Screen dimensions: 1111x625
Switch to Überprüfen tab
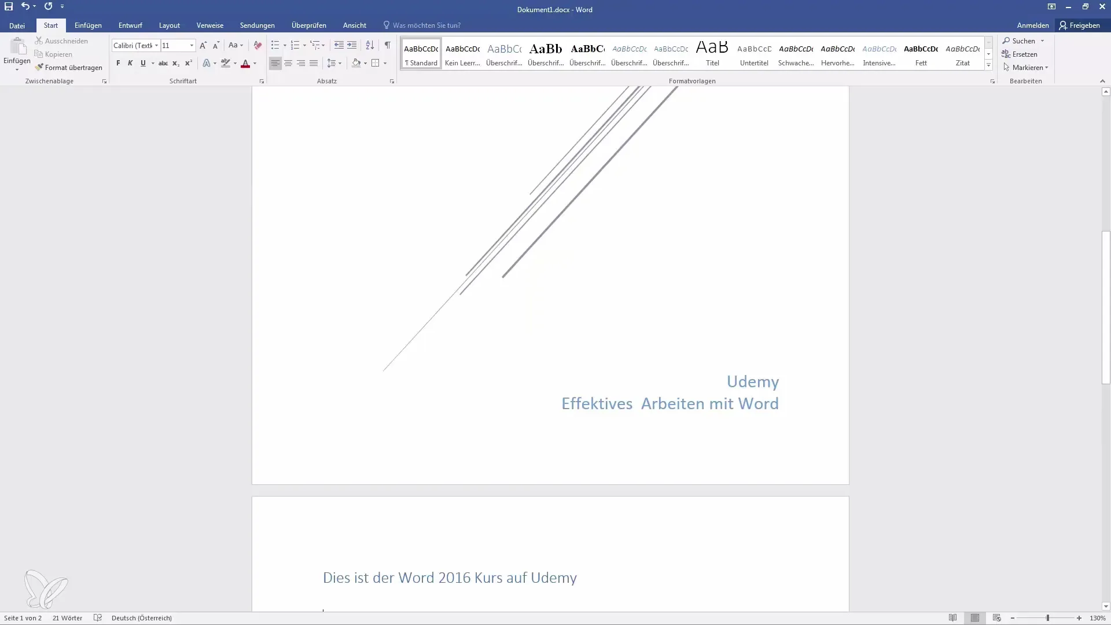(308, 25)
